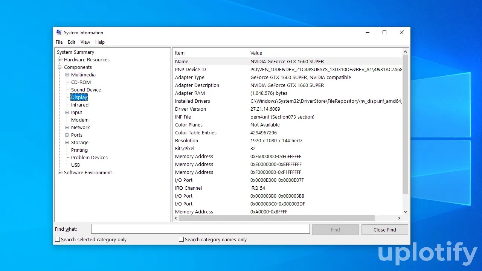Select the Adapter Type row
The height and width of the screenshot is (271, 482).
click(x=288, y=77)
